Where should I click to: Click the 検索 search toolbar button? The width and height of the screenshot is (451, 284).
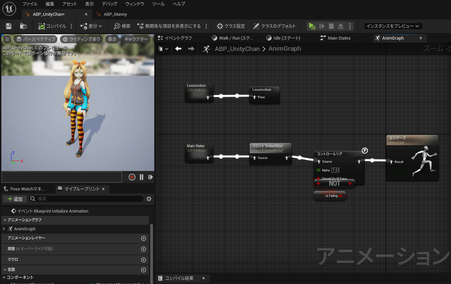(x=122, y=26)
